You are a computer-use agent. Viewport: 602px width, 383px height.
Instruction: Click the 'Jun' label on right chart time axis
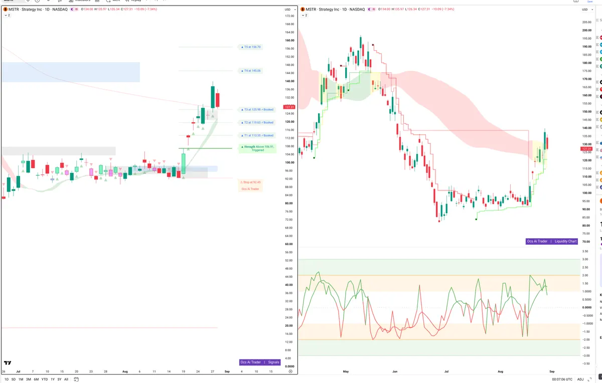(395, 371)
